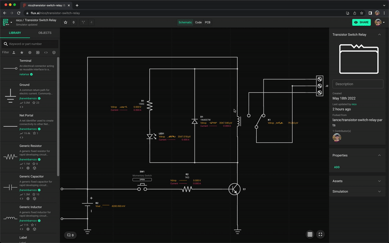The image size is (389, 243).
Task: Open forked-from lance/transistor-switch-relay-parts link
Action: click(x=357, y=122)
